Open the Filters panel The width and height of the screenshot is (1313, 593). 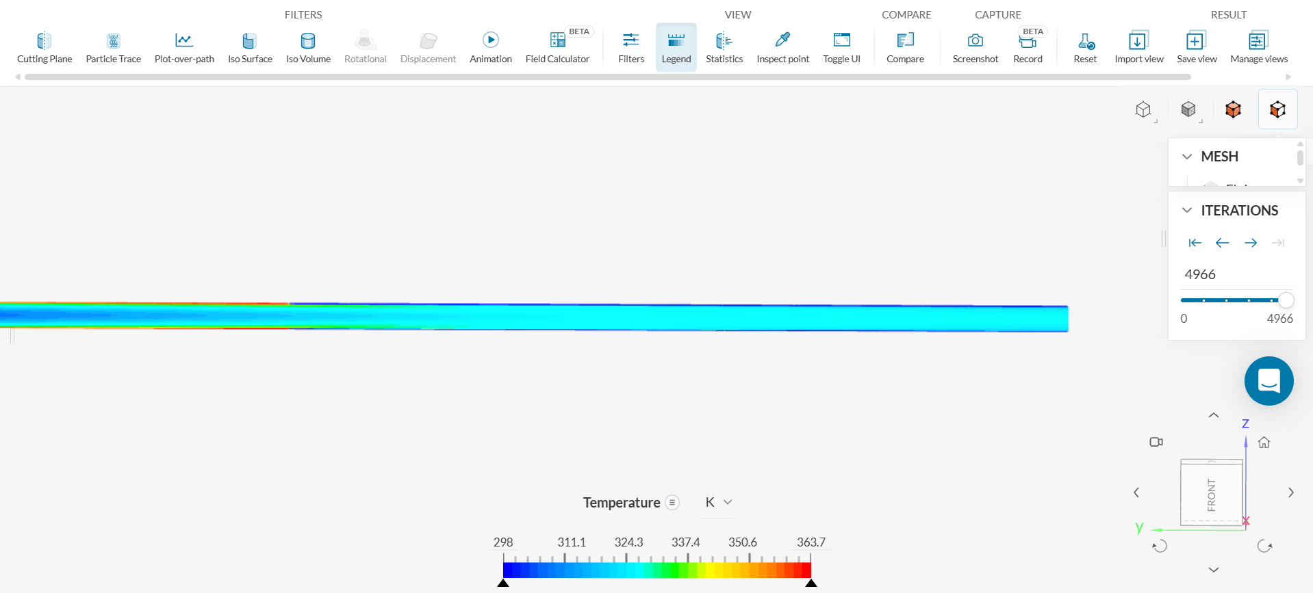631,48
